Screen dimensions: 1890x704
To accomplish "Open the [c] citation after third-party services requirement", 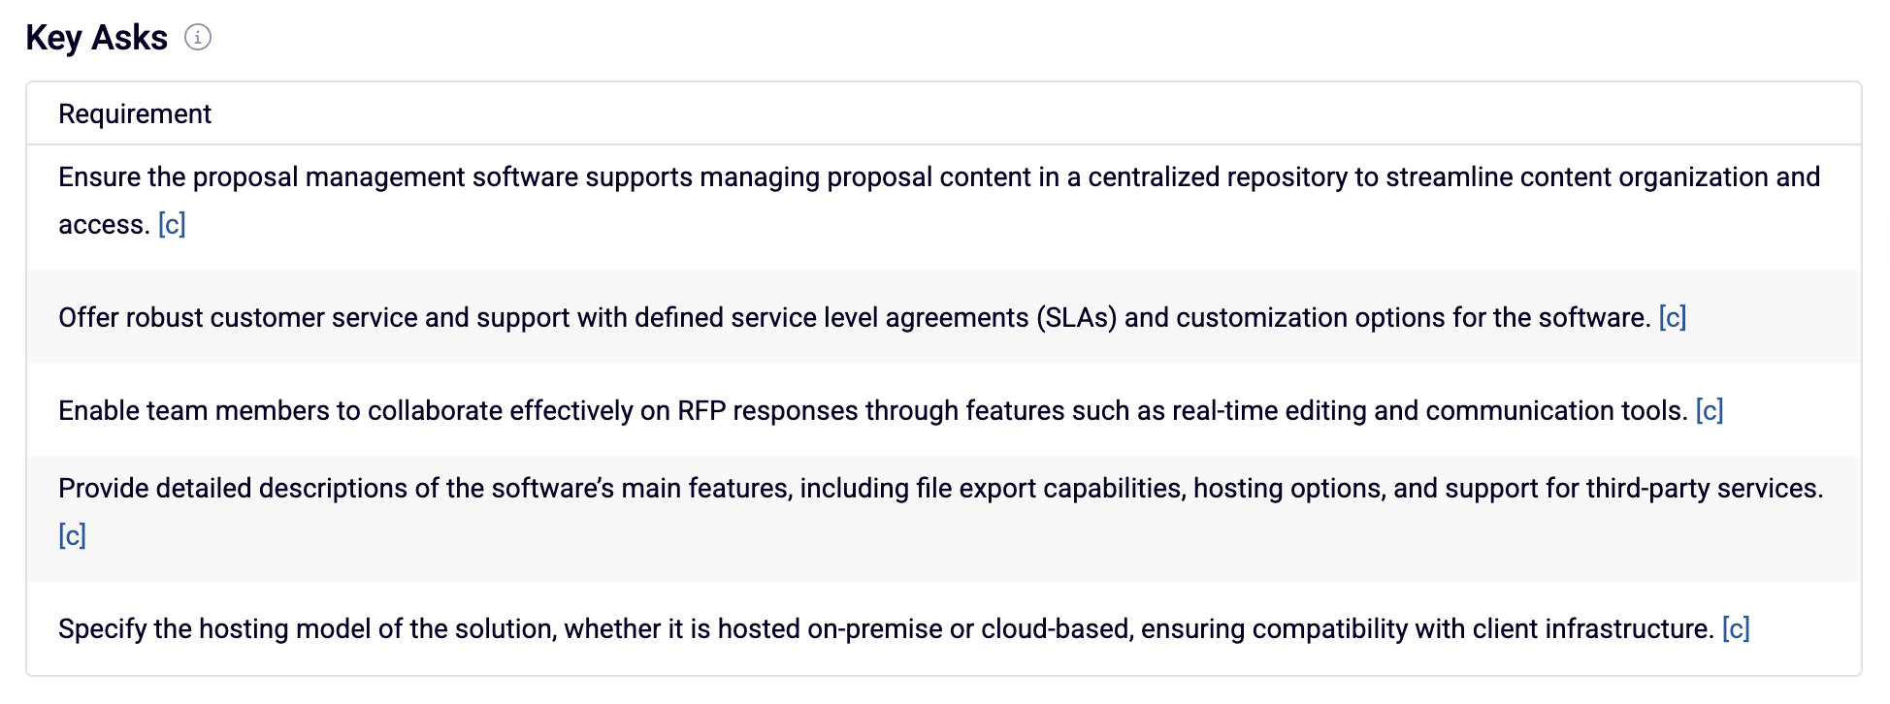I will coord(72,536).
